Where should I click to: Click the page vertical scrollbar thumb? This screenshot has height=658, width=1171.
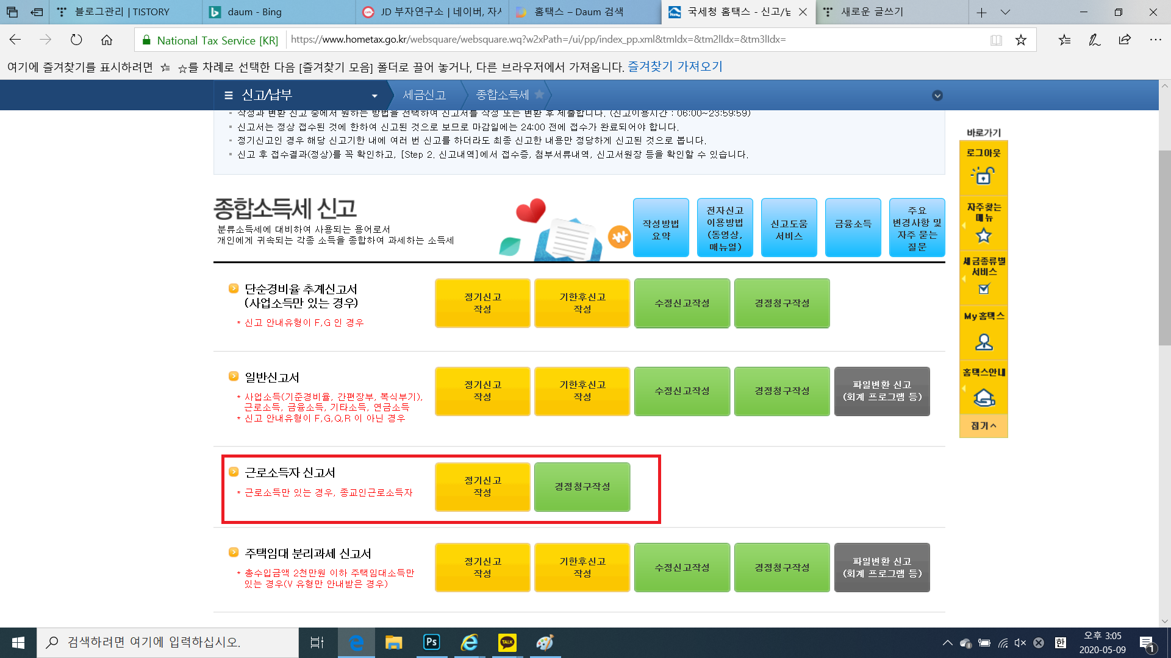(x=1164, y=247)
